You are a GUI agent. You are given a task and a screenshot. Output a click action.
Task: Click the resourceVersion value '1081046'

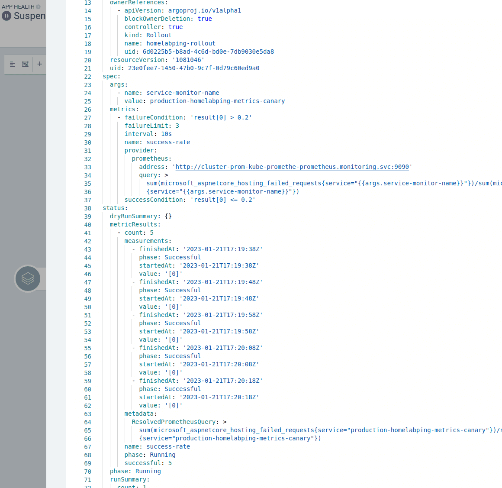[x=188, y=60]
